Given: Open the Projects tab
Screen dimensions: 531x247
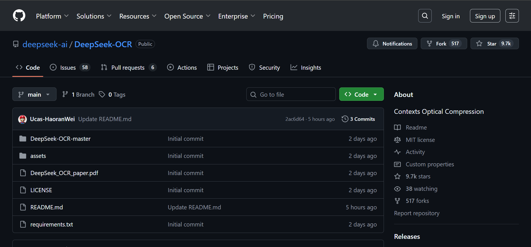Looking at the screenshot, I should click(223, 67).
